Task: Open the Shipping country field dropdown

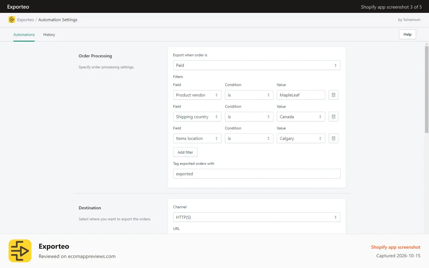Action: pos(197,117)
